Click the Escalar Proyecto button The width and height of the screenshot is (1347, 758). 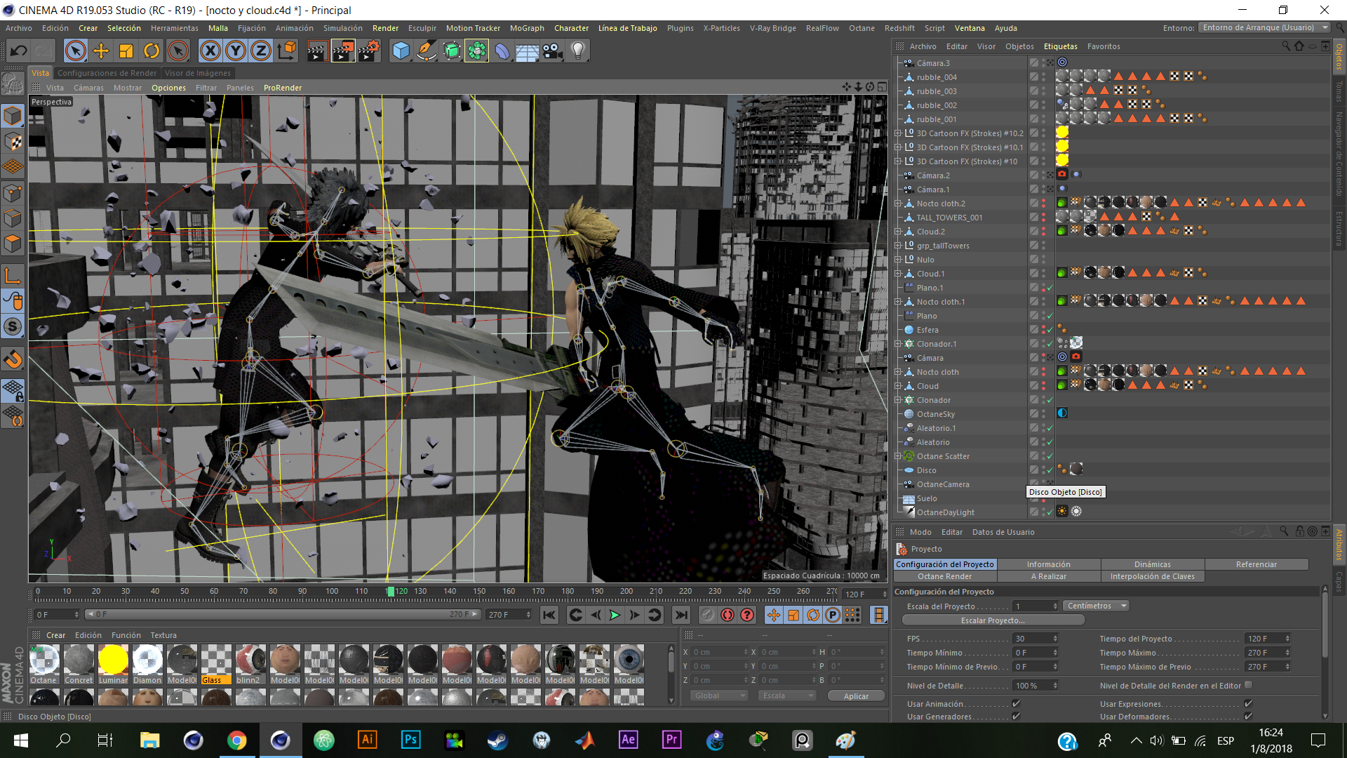click(993, 620)
